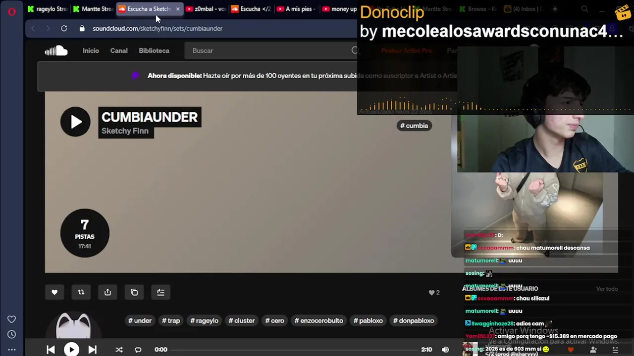The image size is (634, 356).
Task: Click the search magnifier icon in SoundCloud
Action: click(355, 50)
